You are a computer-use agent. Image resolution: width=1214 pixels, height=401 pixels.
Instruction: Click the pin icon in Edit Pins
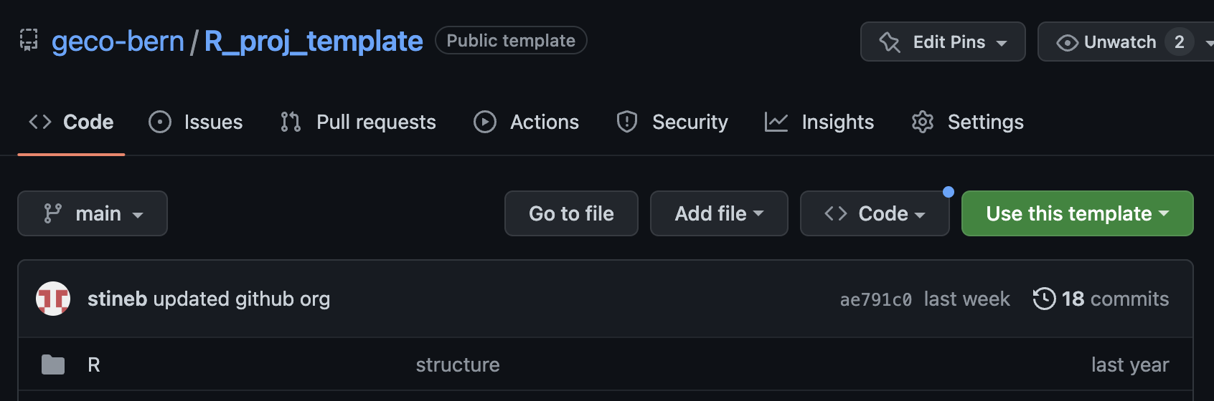pyautogui.click(x=890, y=42)
